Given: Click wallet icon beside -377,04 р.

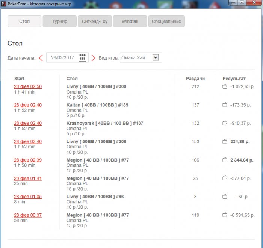Looking at the screenshot, I should point(225,178).
